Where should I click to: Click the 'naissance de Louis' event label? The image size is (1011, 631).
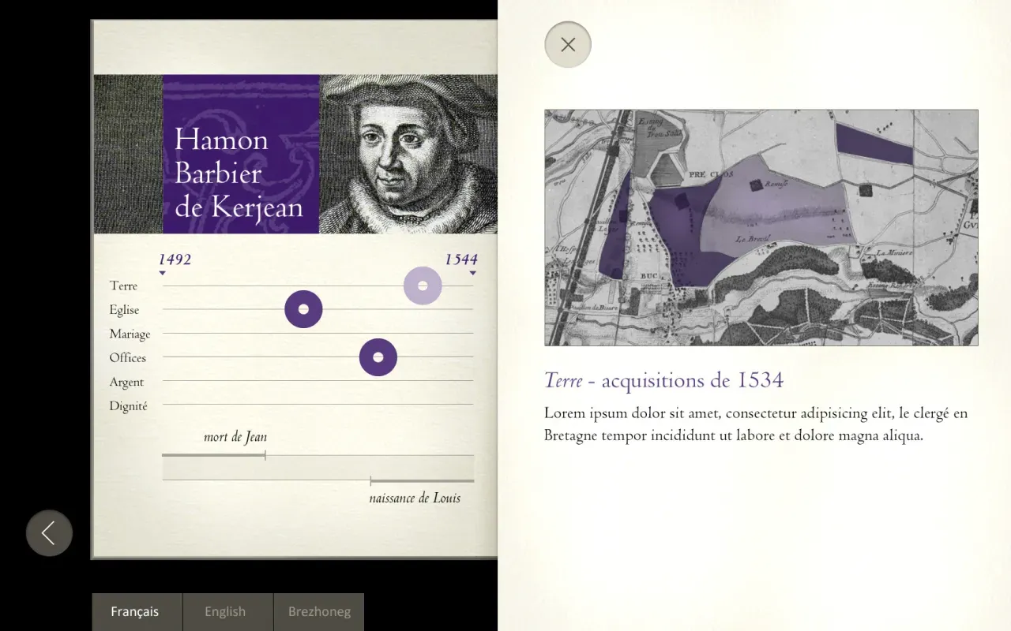coord(415,498)
